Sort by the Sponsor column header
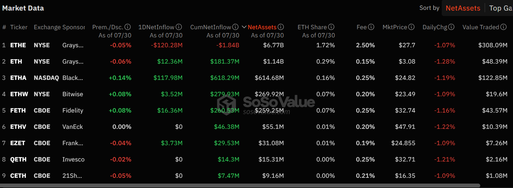This screenshot has height=188, width=513. pos(74,27)
